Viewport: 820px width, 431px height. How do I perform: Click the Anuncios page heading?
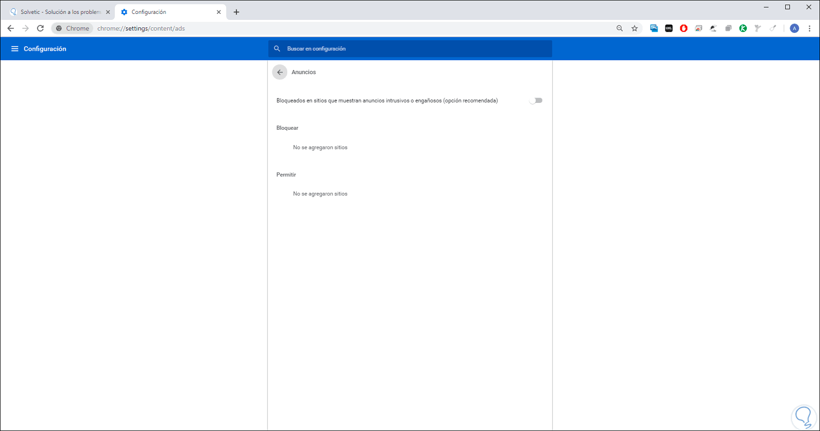click(304, 72)
